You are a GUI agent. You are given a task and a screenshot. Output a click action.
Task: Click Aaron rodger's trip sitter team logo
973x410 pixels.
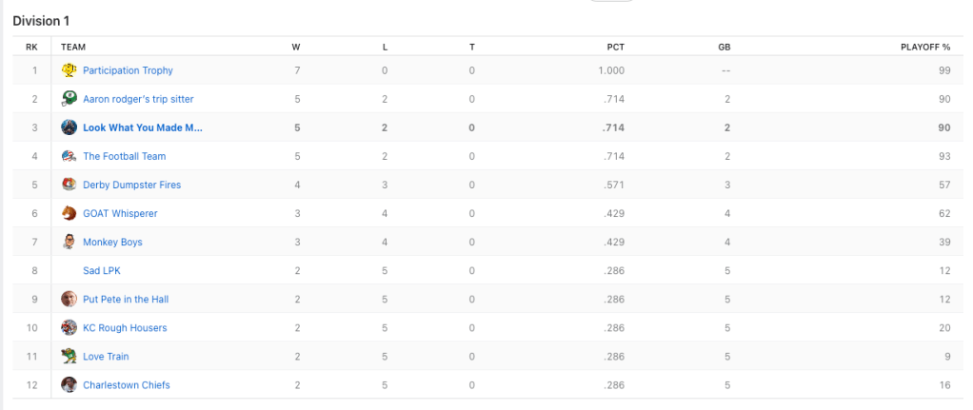click(x=69, y=99)
